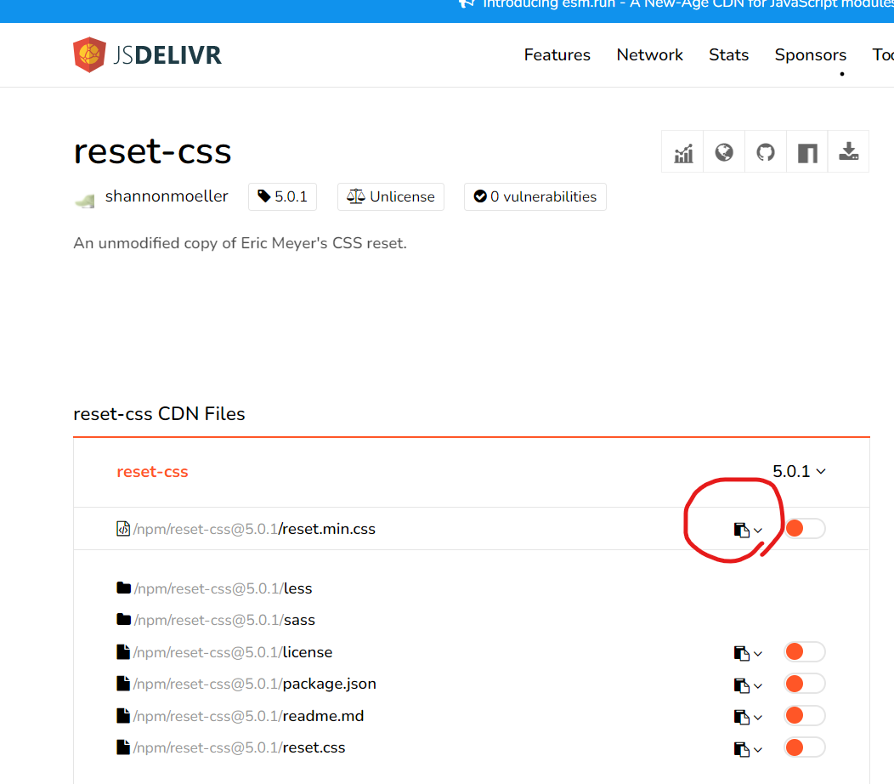Screen dimensions: 894x784
Task: Expand copy options chevron for package.json
Action: (758, 686)
